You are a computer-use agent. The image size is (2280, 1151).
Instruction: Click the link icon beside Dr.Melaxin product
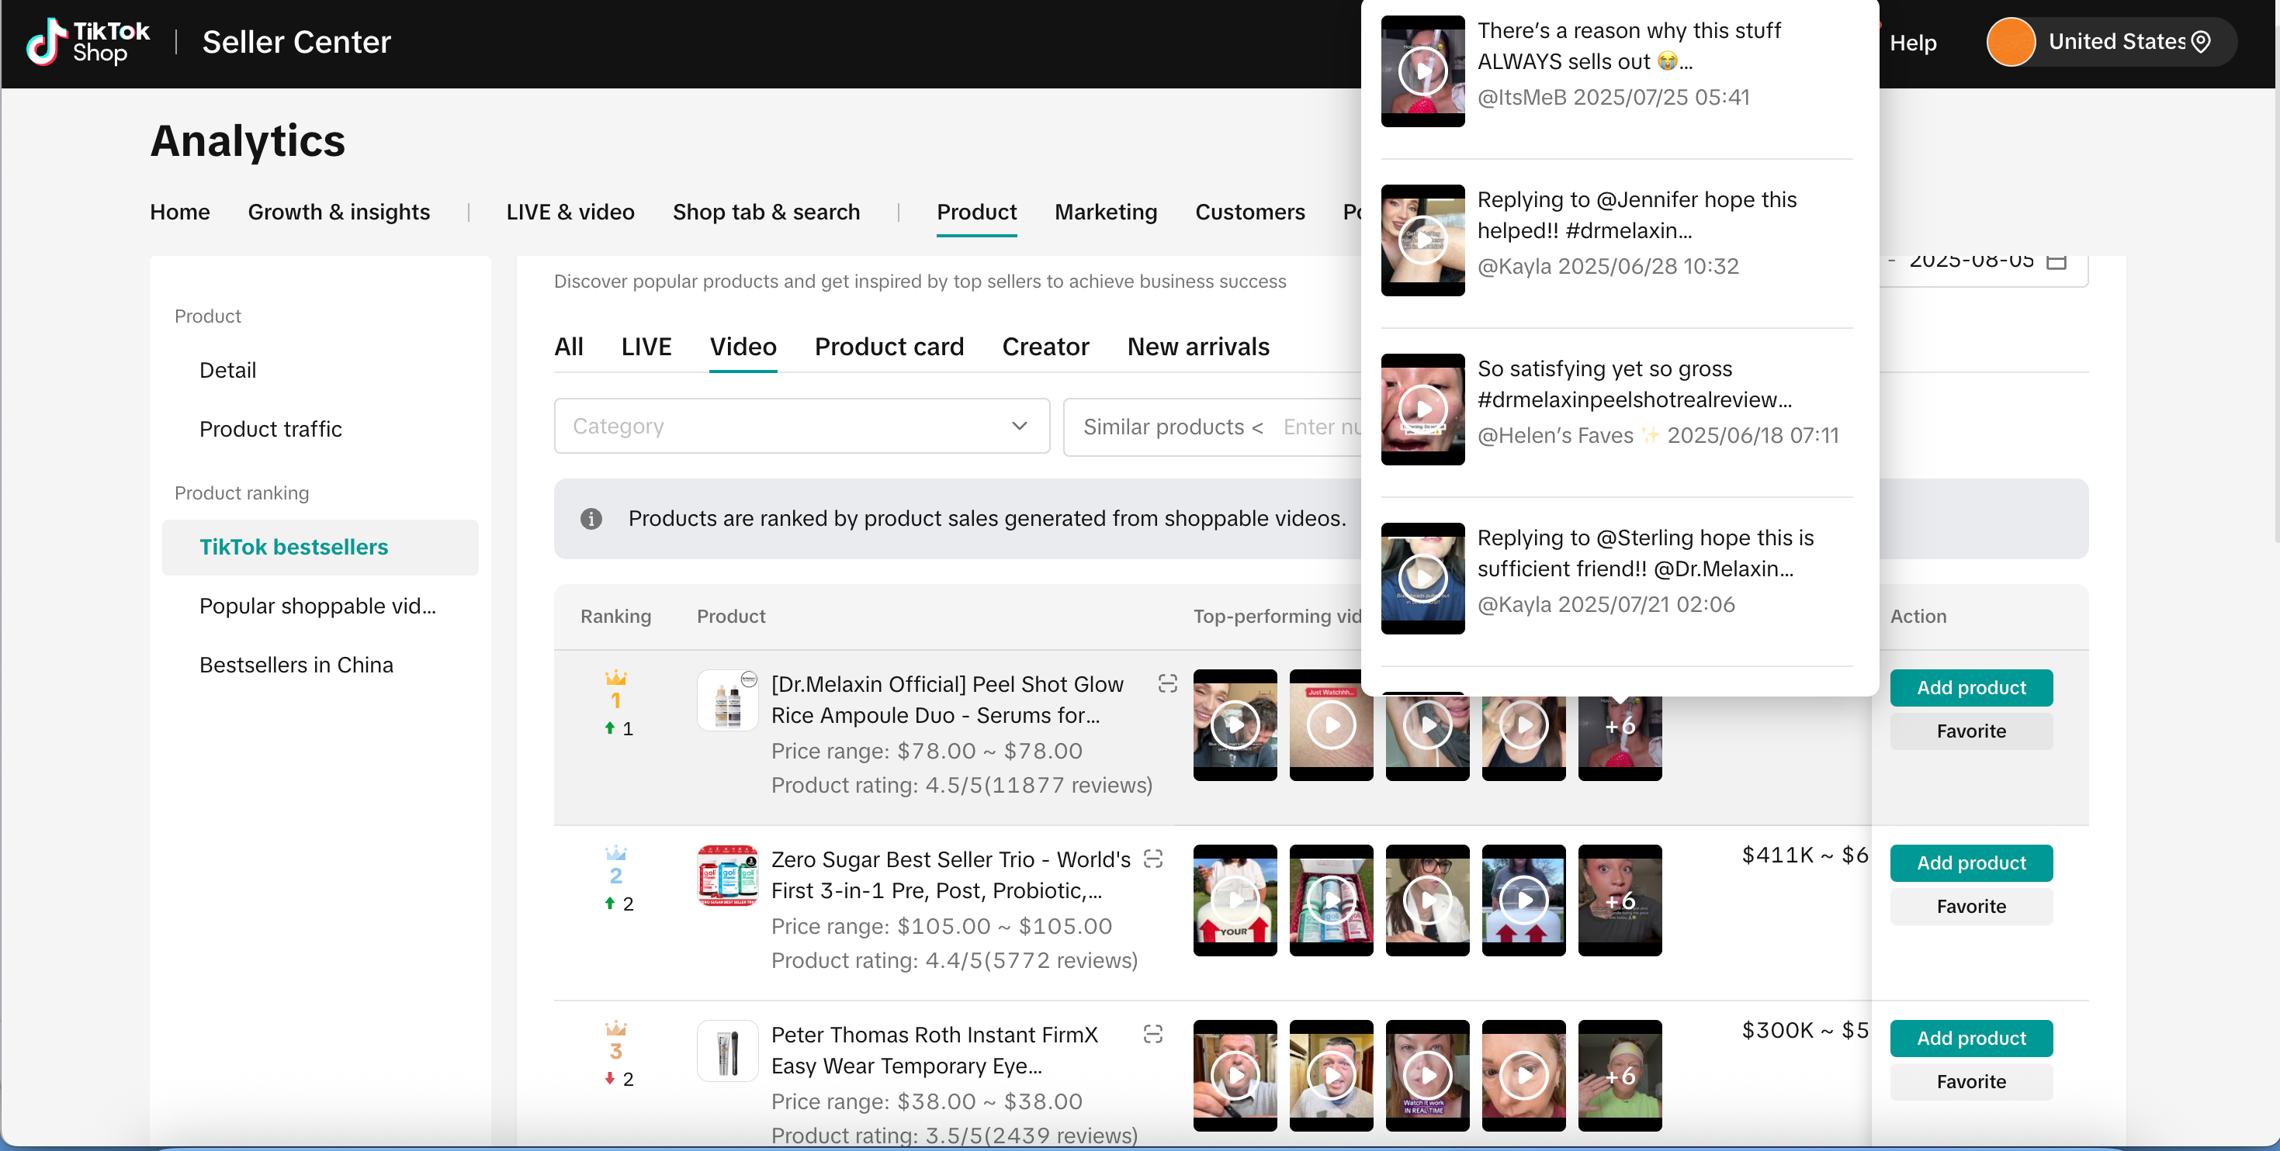pos(1167,683)
